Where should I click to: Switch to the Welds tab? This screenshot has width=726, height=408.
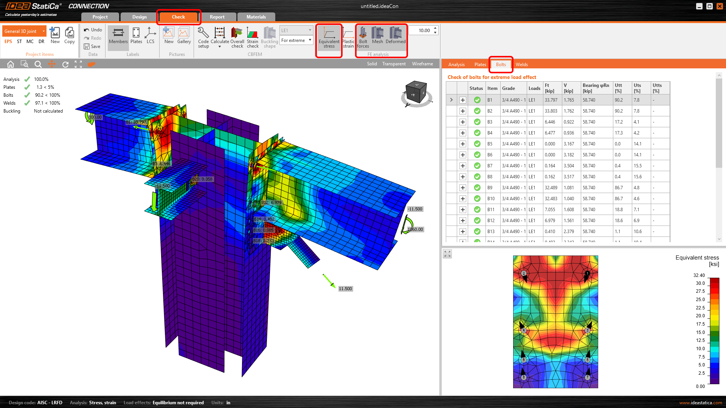pos(521,65)
